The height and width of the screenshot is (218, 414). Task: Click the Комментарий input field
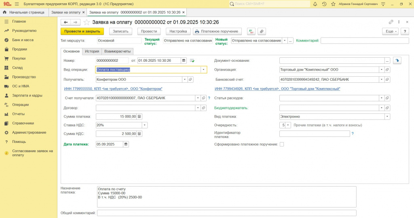[x=365, y=41]
